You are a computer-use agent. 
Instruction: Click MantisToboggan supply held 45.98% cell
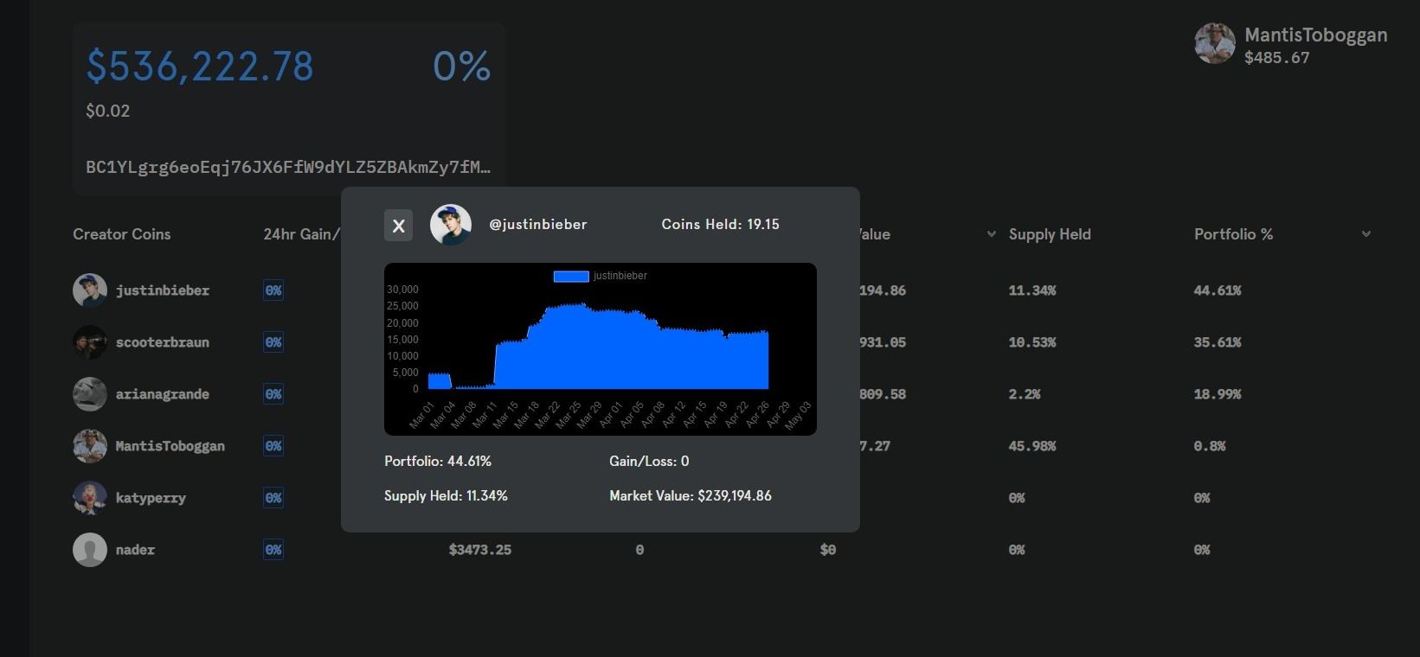pyautogui.click(x=1032, y=446)
